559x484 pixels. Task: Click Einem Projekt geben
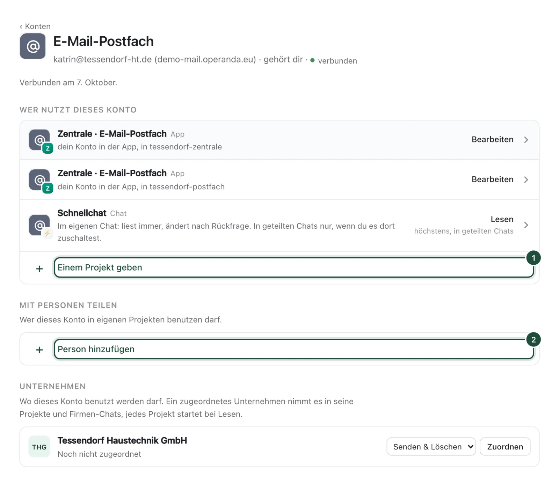tap(294, 267)
